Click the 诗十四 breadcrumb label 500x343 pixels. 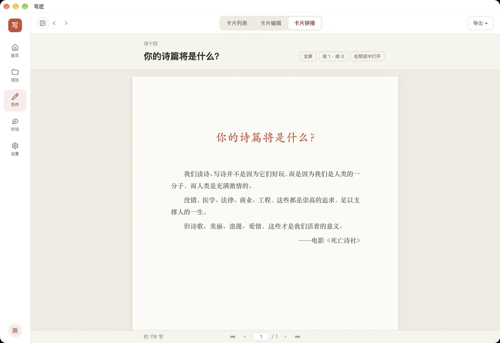tap(151, 44)
